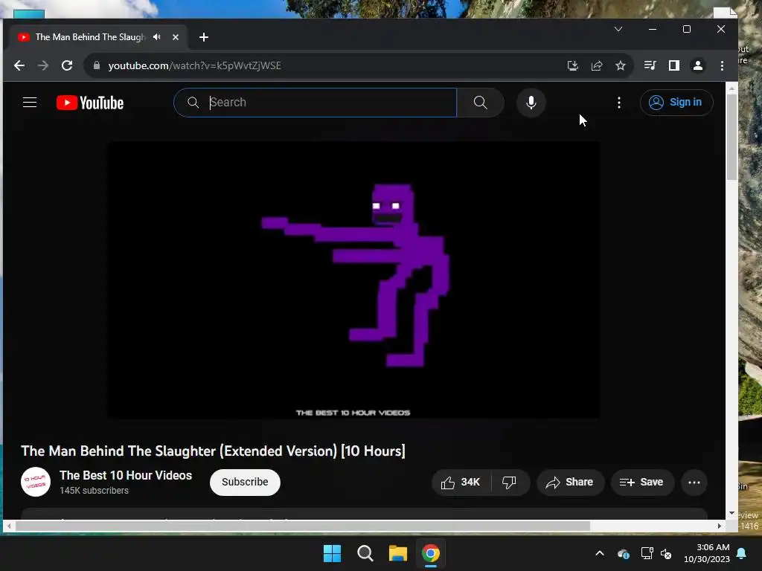Viewport: 762px width, 571px height.
Task: Open YouTube settings three-dot menu
Action: [618, 103]
